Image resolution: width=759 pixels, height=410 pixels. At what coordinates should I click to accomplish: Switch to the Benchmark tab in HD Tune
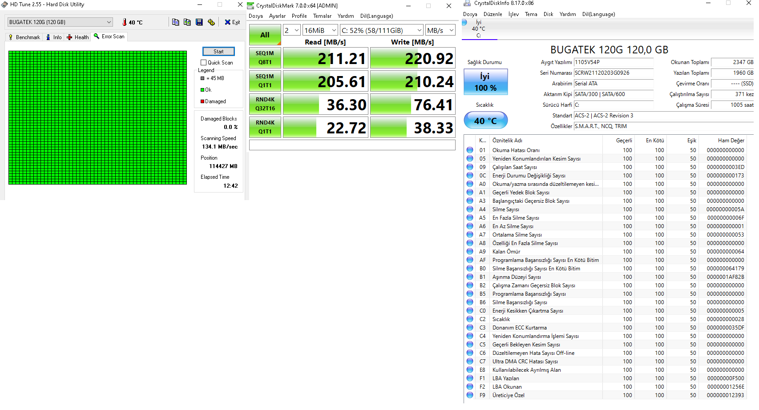(x=24, y=37)
